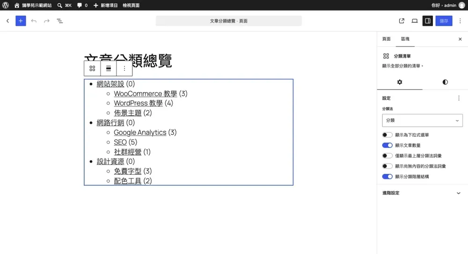
Task: Click the WordPress logo in admin bar
Action: (5, 5)
